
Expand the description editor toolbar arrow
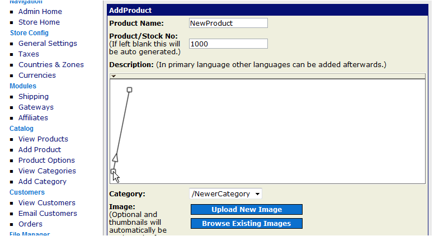click(x=113, y=75)
